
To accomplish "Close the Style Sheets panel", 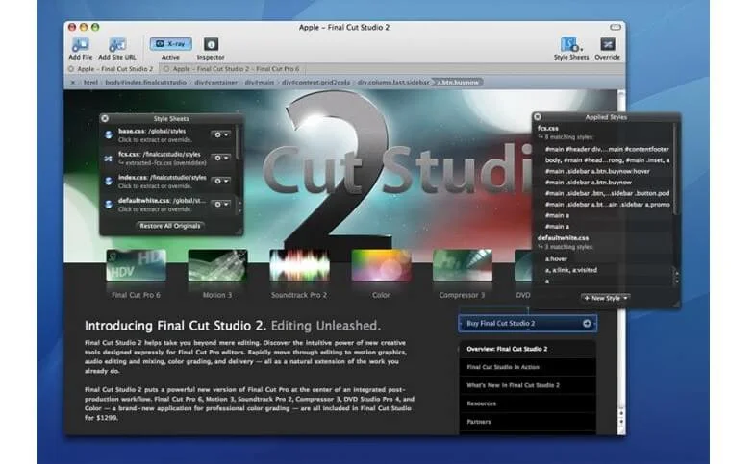I will click(105, 118).
